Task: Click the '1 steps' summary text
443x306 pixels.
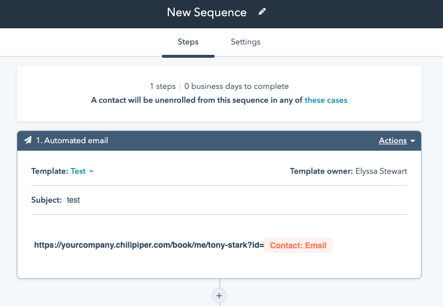Action: coord(163,86)
